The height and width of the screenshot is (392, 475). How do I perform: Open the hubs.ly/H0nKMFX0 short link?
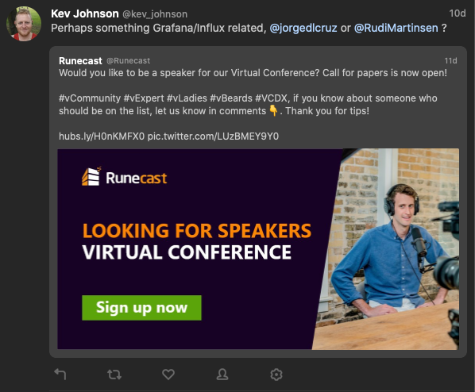point(102,136)
